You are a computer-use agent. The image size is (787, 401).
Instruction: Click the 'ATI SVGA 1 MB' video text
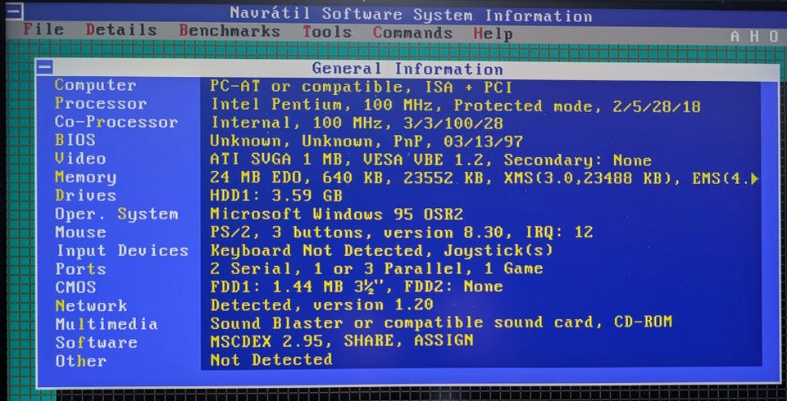pyautogui.click(x=275, y=160)
